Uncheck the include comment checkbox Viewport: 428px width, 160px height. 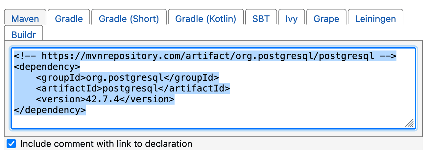[x=12, y=144]
